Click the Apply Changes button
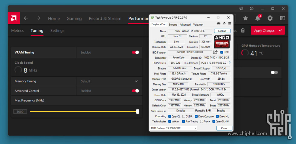This screenshot has height=144, width=296. 268,30
